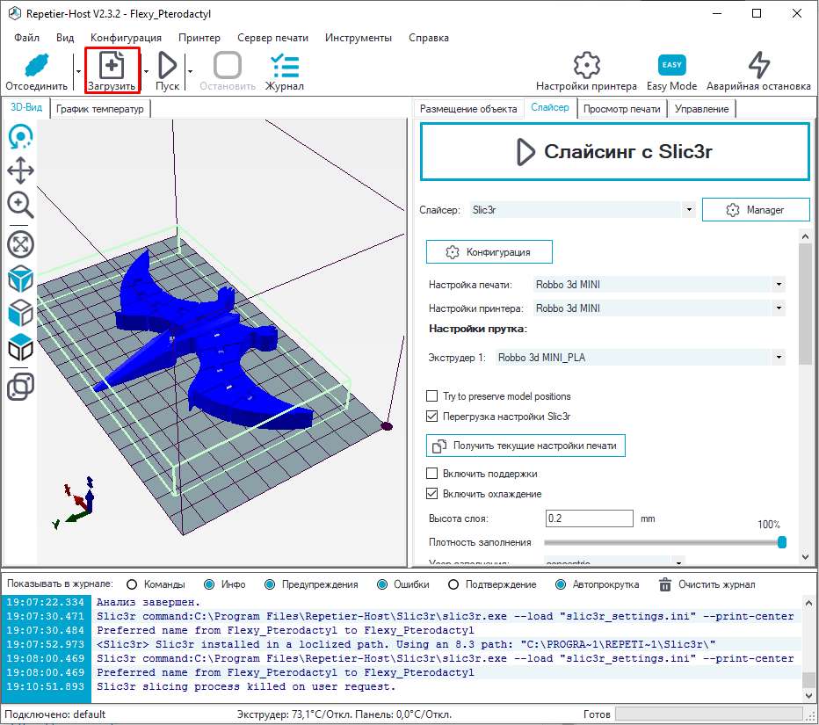Screen dimensions: 819x725
Task: Click the 'Подключено: default' status text
Action: click(54, 714)
